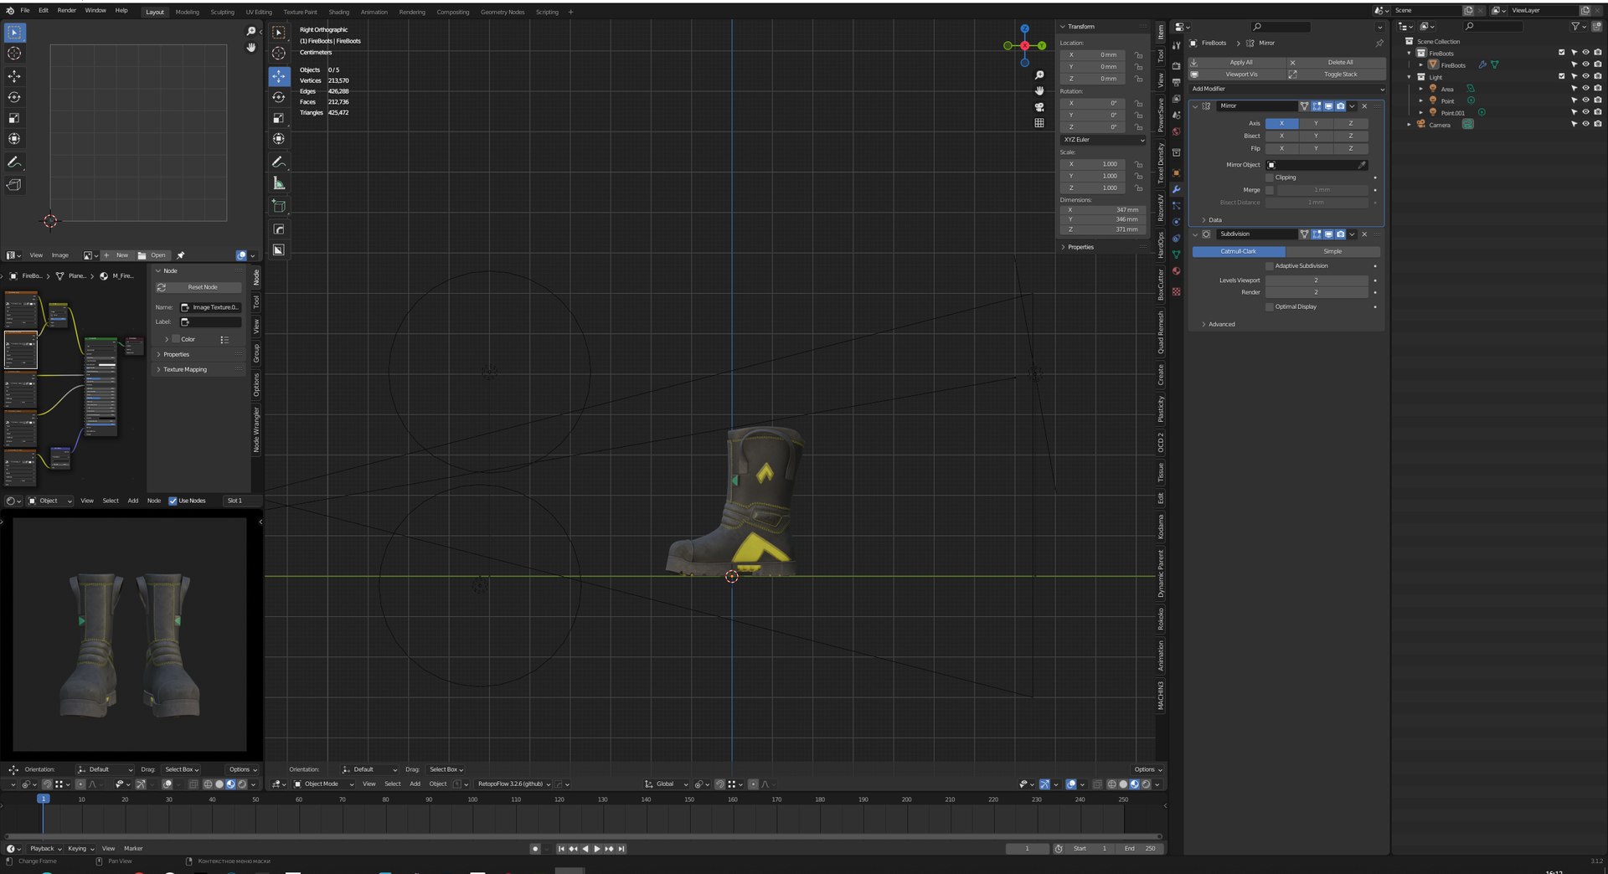
Task: Select the Scale tool in image editor toolbar
Action: click(14, 118)
